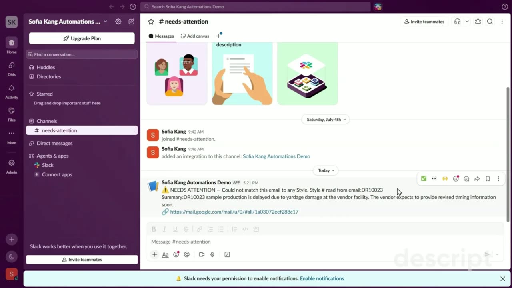Open emoji picker in composer

(x=176, y=254)
